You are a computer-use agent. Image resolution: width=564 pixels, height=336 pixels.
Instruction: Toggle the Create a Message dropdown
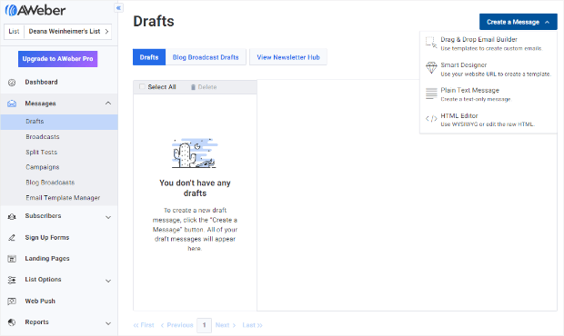click(x=518, y=22)
